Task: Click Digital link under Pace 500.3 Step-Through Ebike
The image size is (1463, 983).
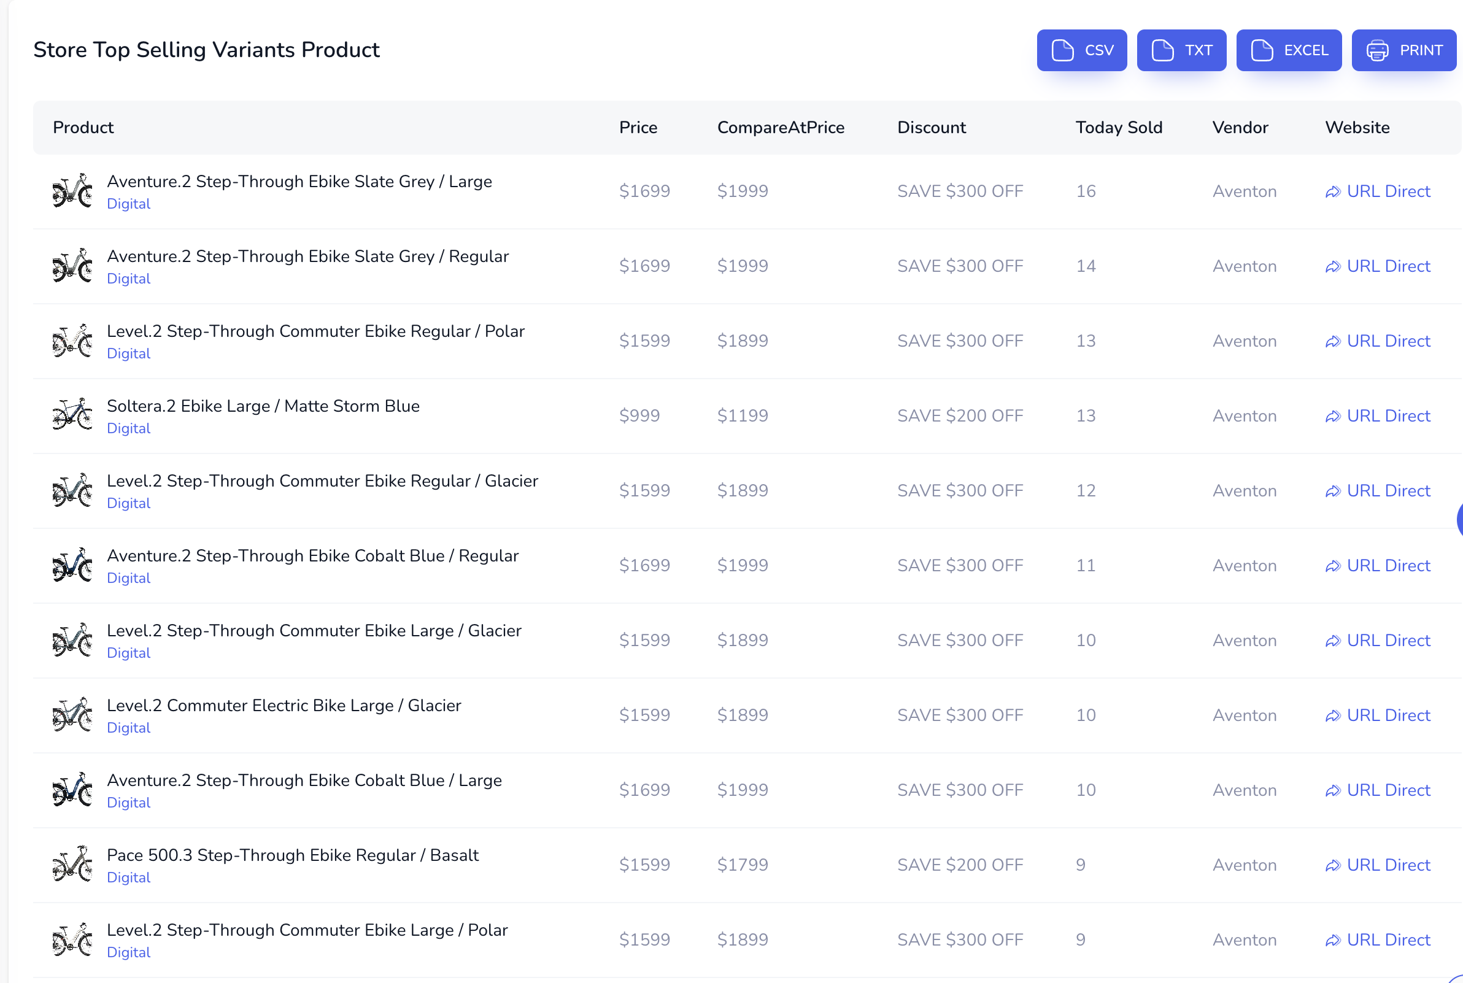Action: 128,877
